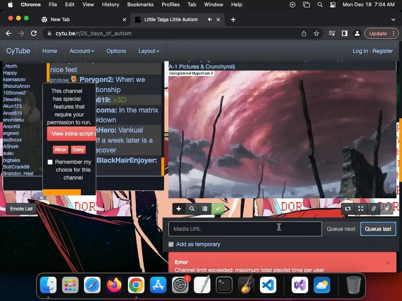The image size is (402, 301).
Task: Open Spotlight search in the menu bar
Action: (320, 5)
